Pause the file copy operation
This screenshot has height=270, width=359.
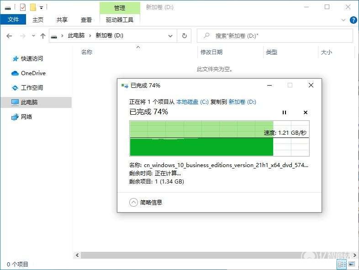point(284,112)
